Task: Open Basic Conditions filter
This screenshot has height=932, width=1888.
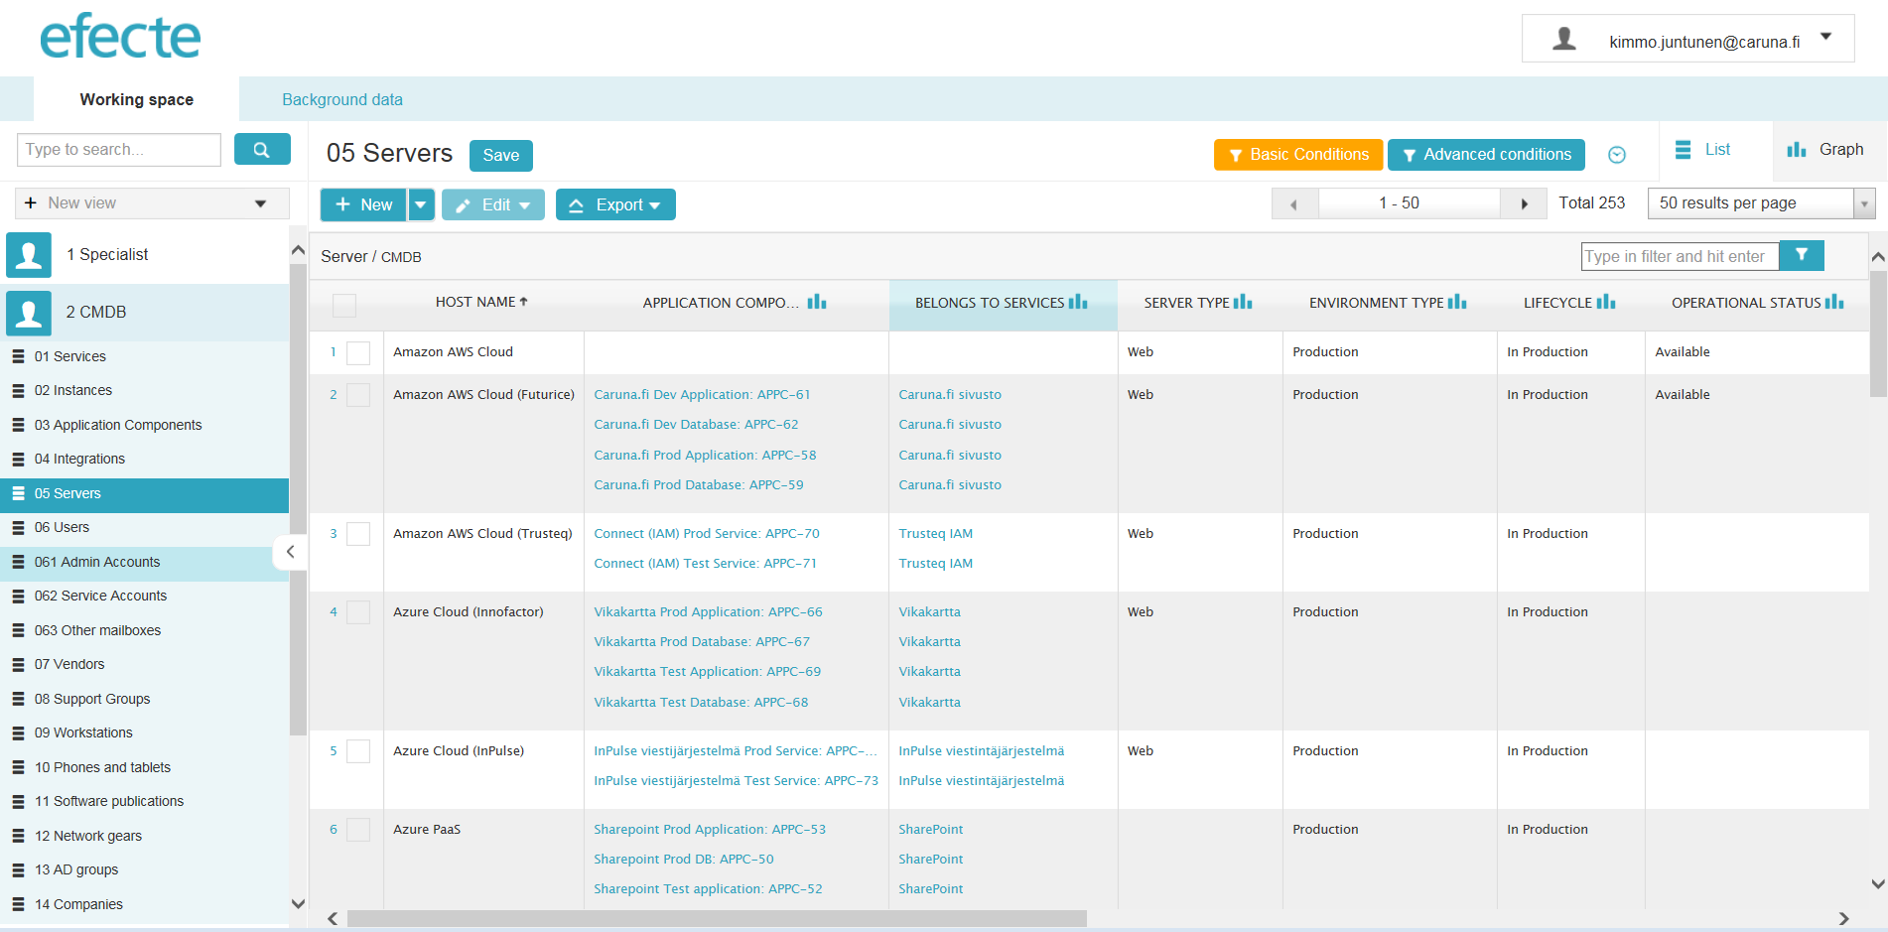Action: tap(1298, 155)
